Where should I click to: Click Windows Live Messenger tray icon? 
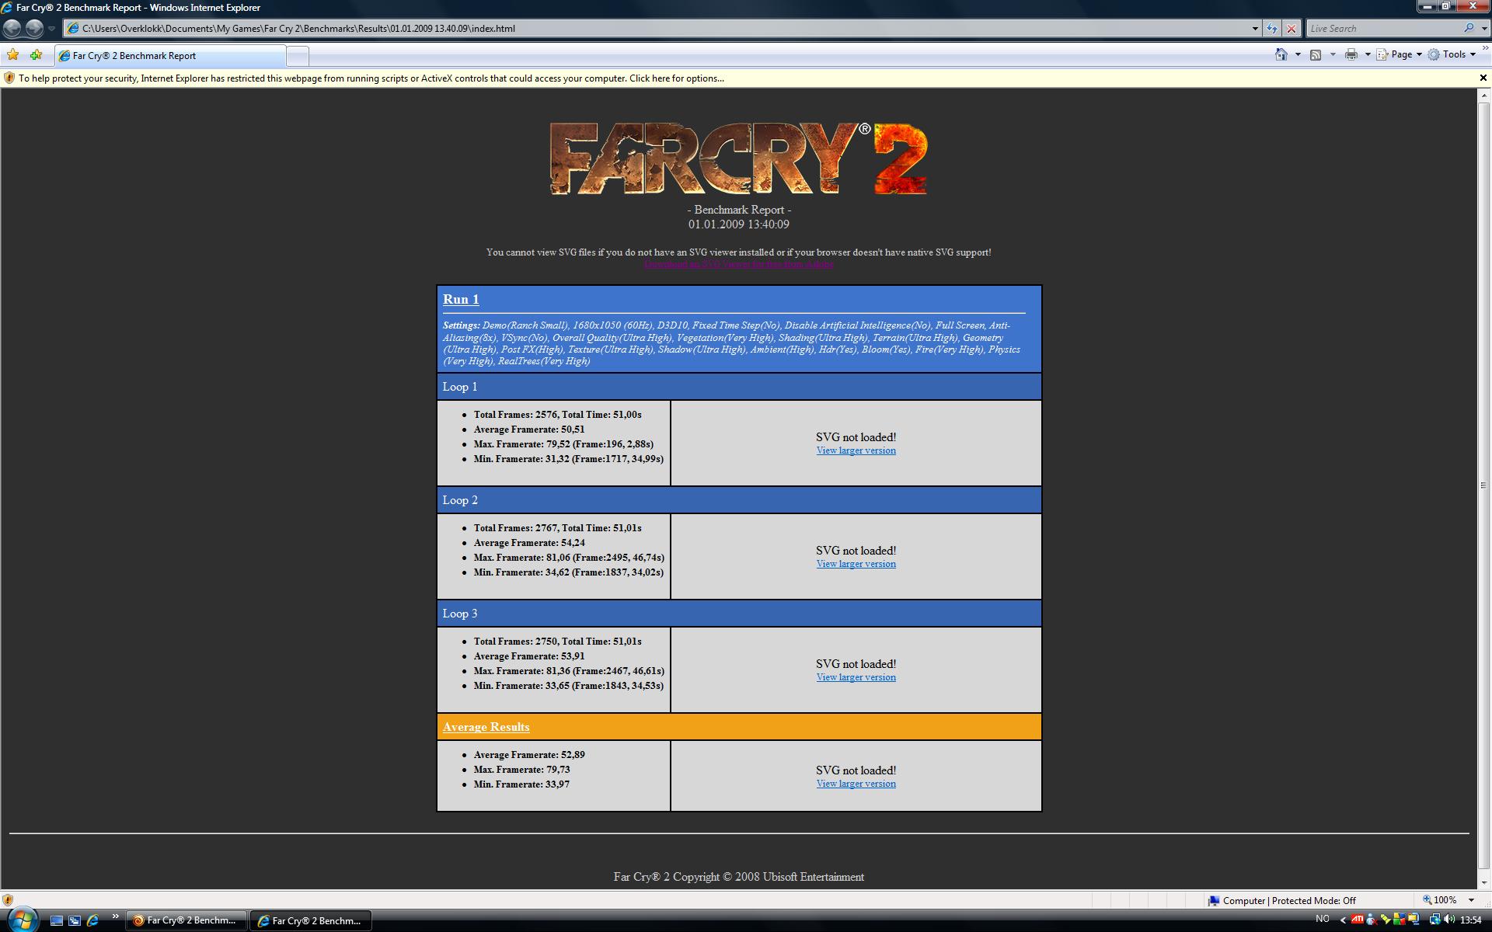tap(1372, 920)
